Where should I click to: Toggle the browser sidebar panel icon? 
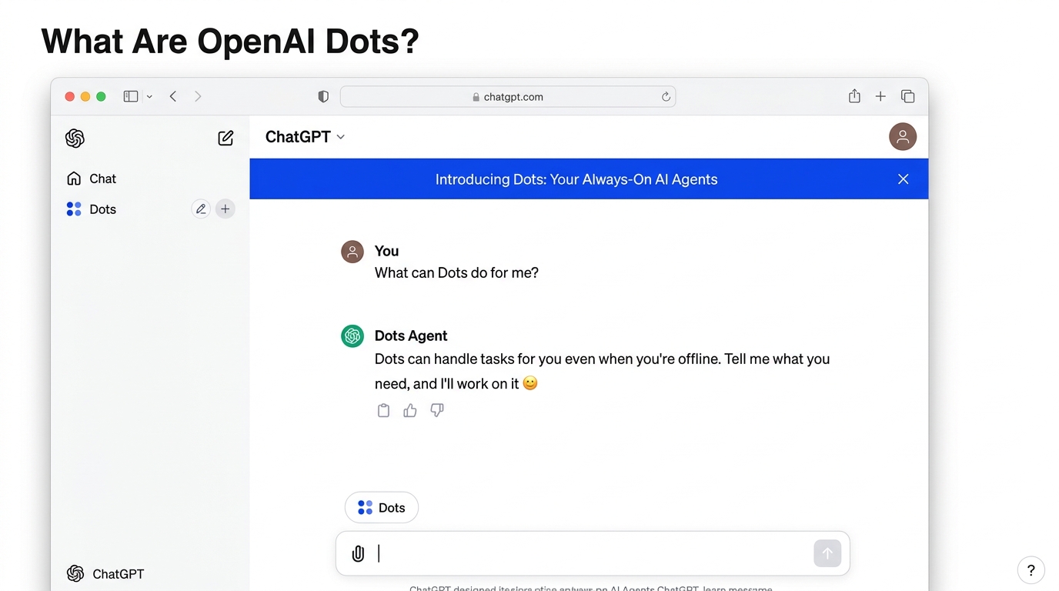131,96
